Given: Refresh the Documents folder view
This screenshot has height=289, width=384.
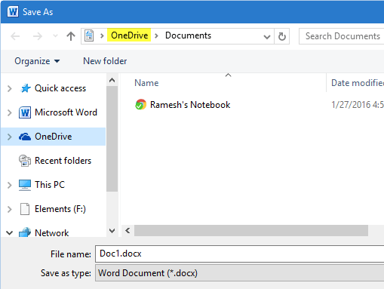Looking at the screenshot, I should (x=282, y=36).
